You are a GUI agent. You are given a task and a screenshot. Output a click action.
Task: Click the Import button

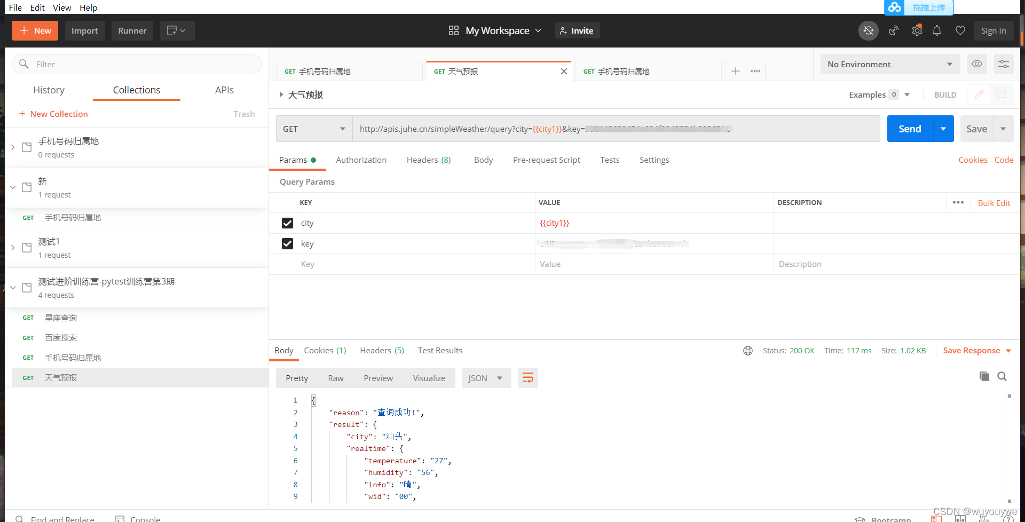point(85,31)
